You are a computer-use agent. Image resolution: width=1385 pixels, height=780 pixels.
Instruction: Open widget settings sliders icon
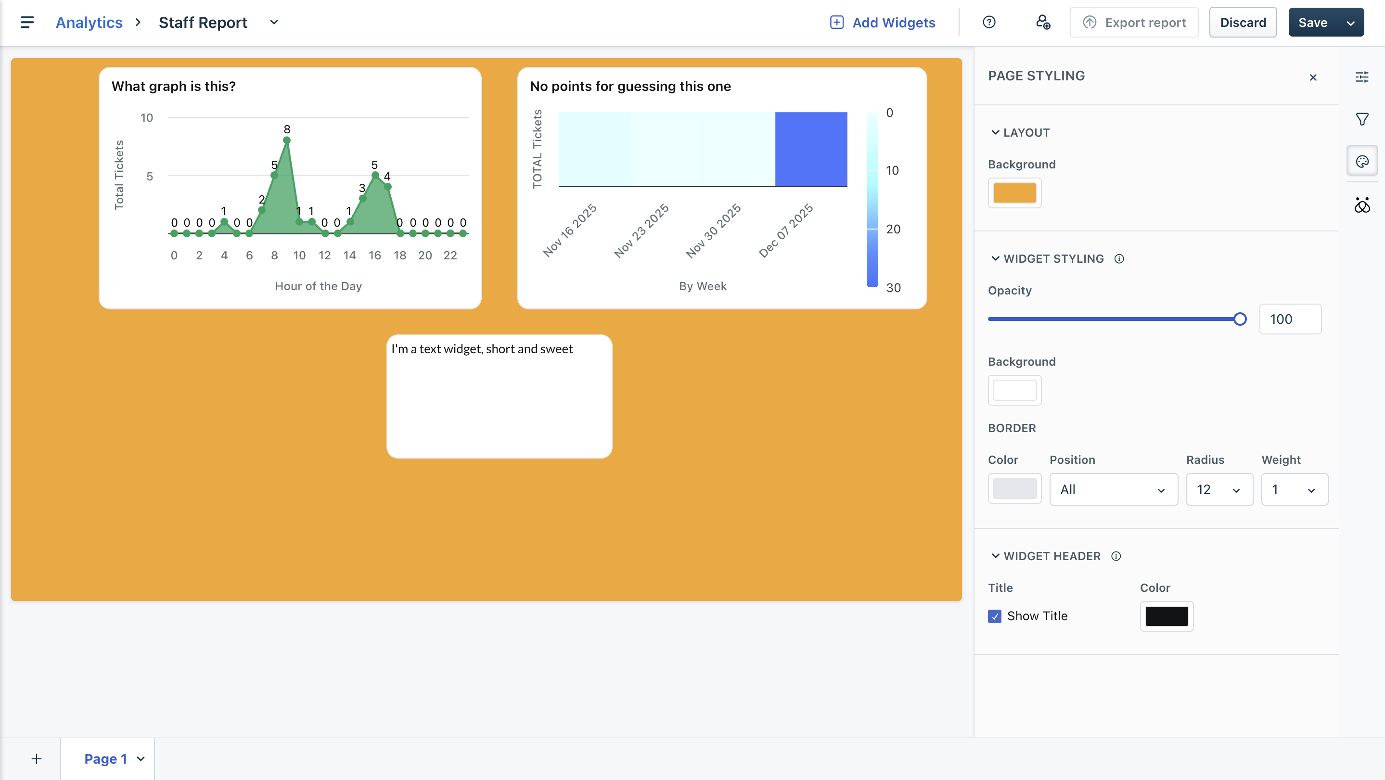[1361, 77]
